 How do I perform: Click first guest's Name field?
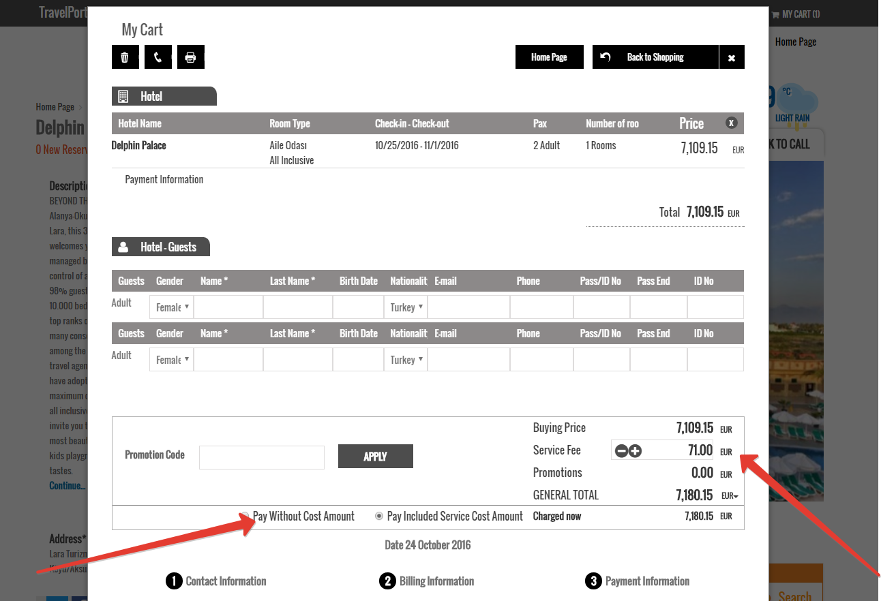pyautogui.click(x=228, y=307)
